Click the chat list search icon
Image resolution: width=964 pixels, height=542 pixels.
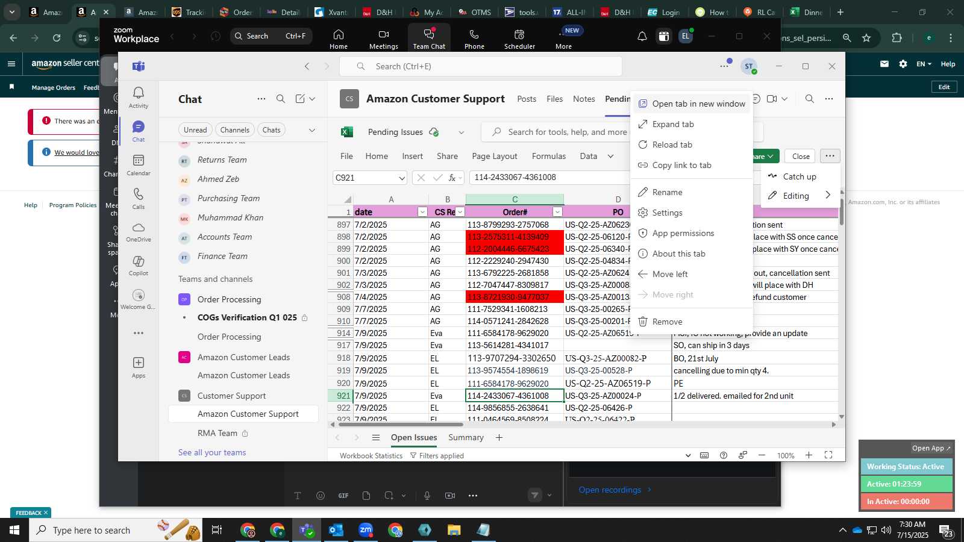[x=281, y=99]
